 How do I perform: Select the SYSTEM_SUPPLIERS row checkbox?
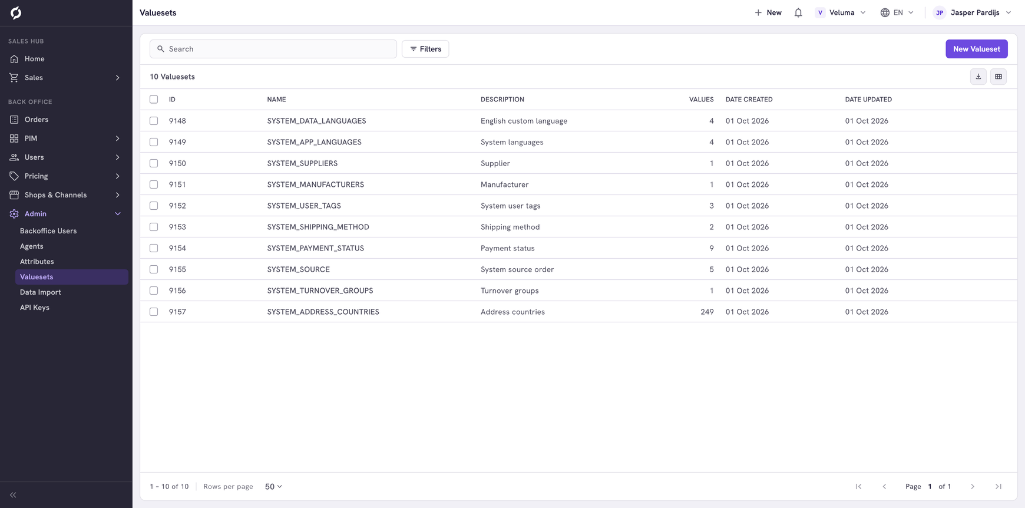[154, 163]
